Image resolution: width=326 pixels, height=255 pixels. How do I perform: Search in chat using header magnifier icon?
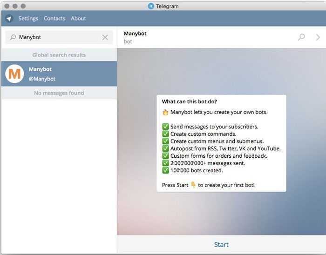click(x=301, y=37)
